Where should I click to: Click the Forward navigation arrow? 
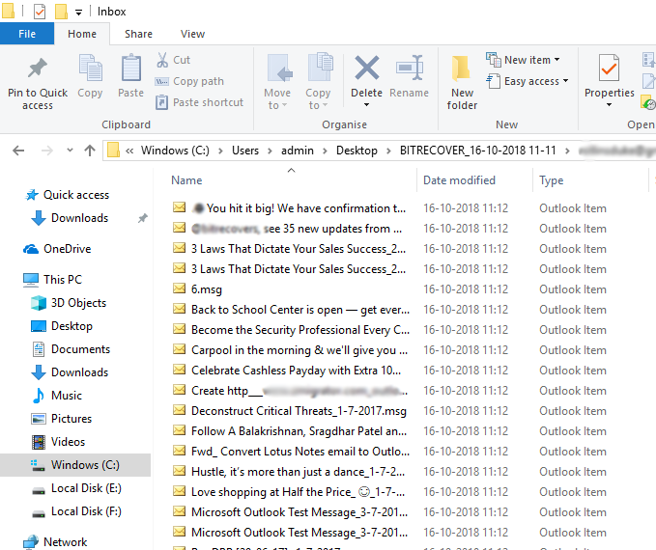coord(46,151)
